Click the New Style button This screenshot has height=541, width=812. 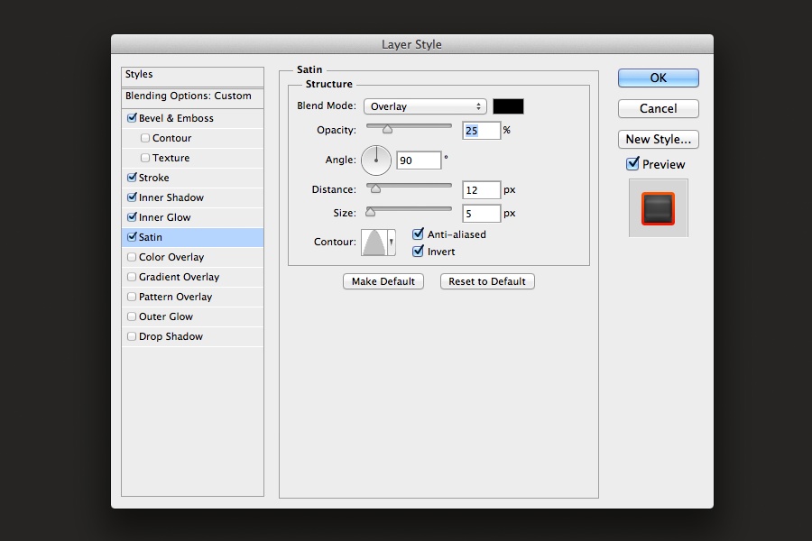[x=658, y=139]
